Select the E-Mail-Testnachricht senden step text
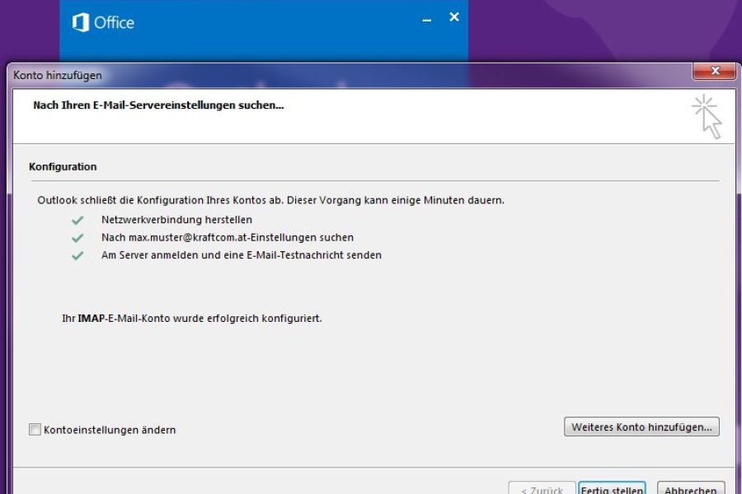This screenshot has width=742, height=494. coord(242,254)
